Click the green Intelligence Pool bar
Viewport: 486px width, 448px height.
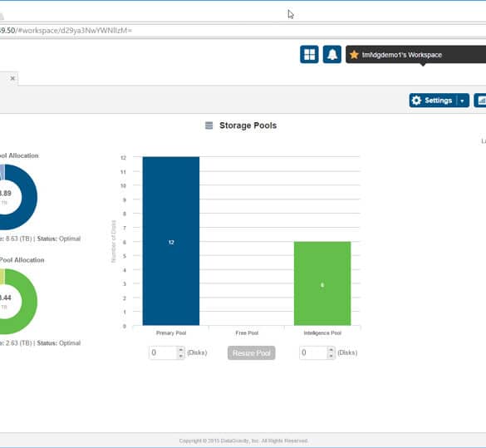pos(322,283)
